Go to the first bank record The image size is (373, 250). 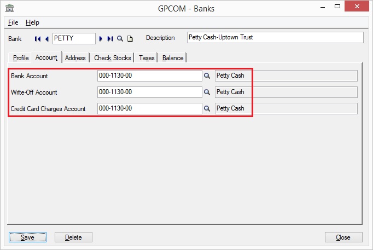[38, 39]
